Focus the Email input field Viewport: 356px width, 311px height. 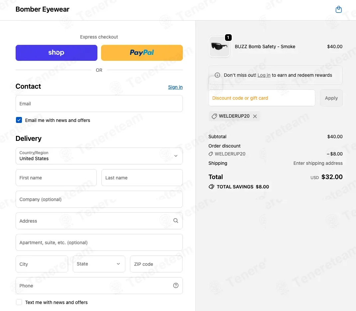click(99, 104)
